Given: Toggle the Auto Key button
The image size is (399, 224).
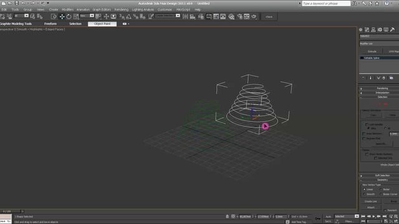Looking at the screenshot, I should coord(329,217).
